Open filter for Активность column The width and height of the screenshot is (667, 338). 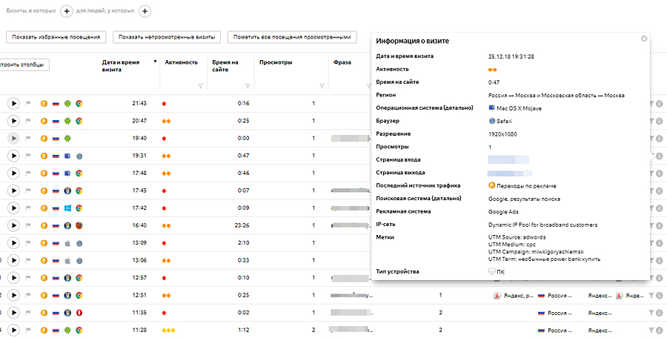click(200, 87)
